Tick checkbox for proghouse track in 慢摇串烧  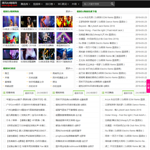(x=54, y=136)
